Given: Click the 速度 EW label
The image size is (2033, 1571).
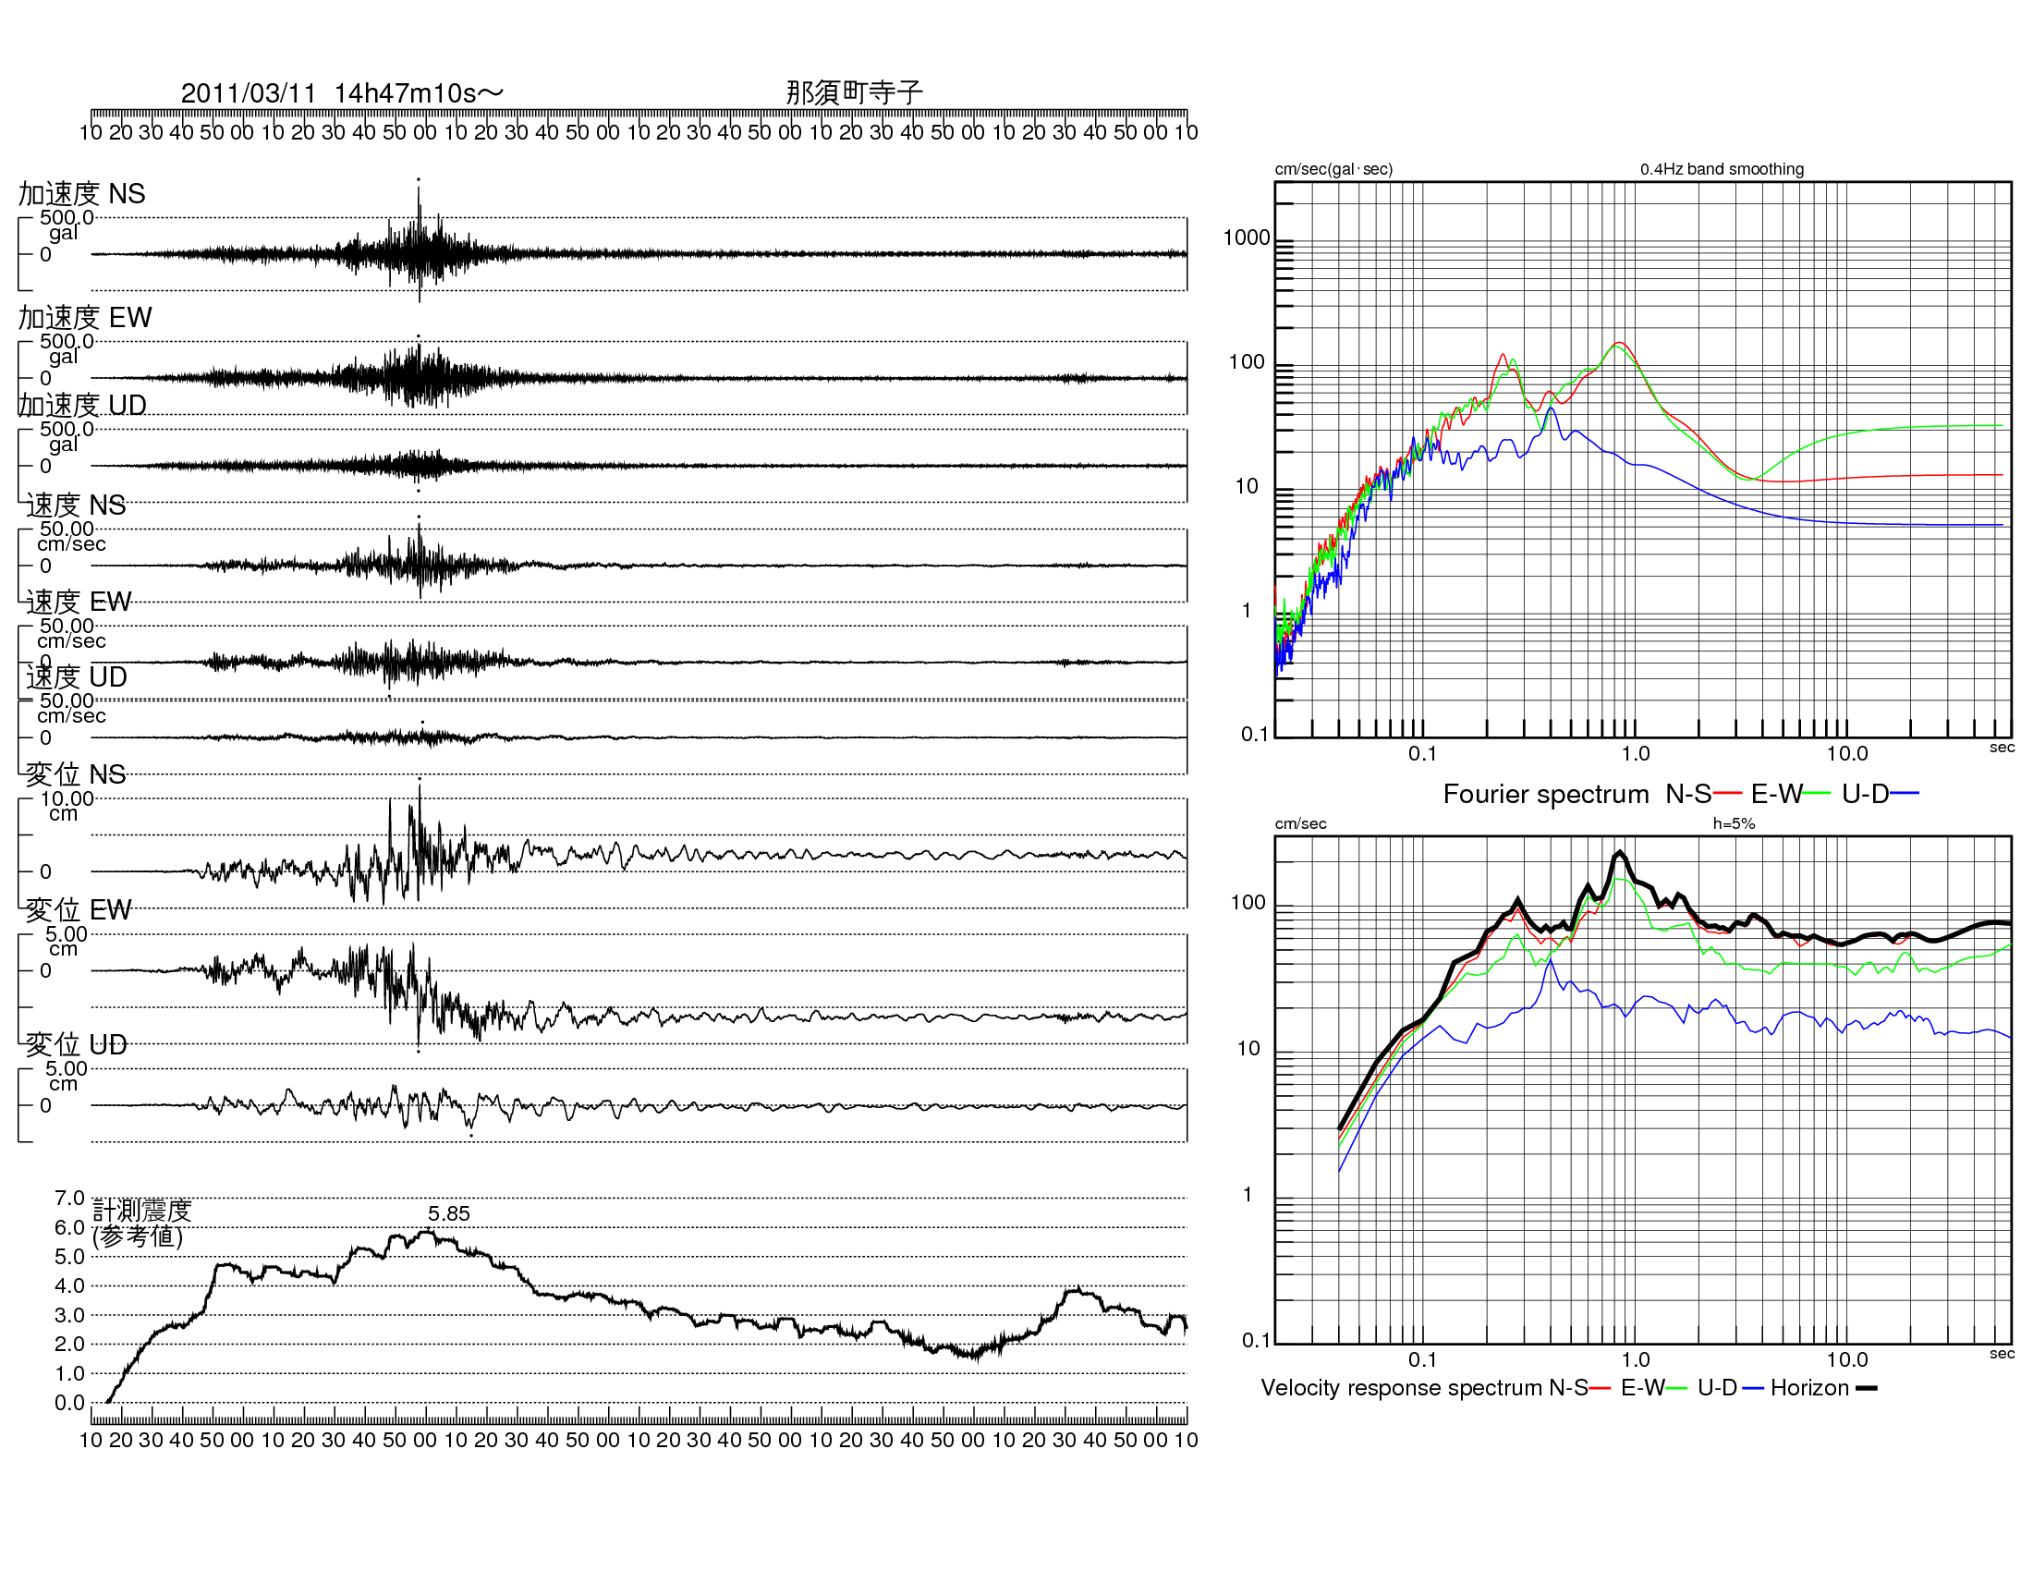Looking at the screenshot, I should click(79, 603).
